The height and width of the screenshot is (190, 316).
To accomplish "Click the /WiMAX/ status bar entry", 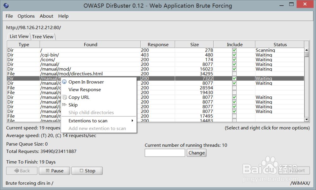I will [x=300, y=183].
